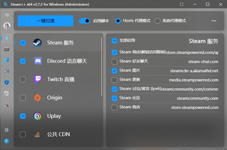Screen dimensions: 227x150
Task: Open the hamburger navigation menu
Action: 7,15
